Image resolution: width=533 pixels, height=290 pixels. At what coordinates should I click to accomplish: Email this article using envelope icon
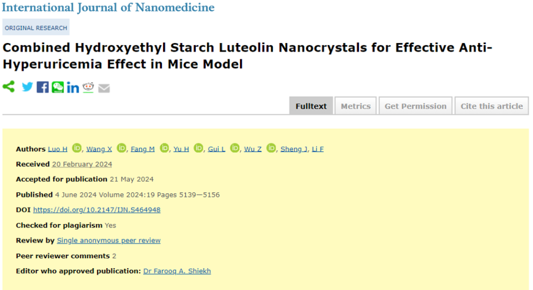point(104,88)
